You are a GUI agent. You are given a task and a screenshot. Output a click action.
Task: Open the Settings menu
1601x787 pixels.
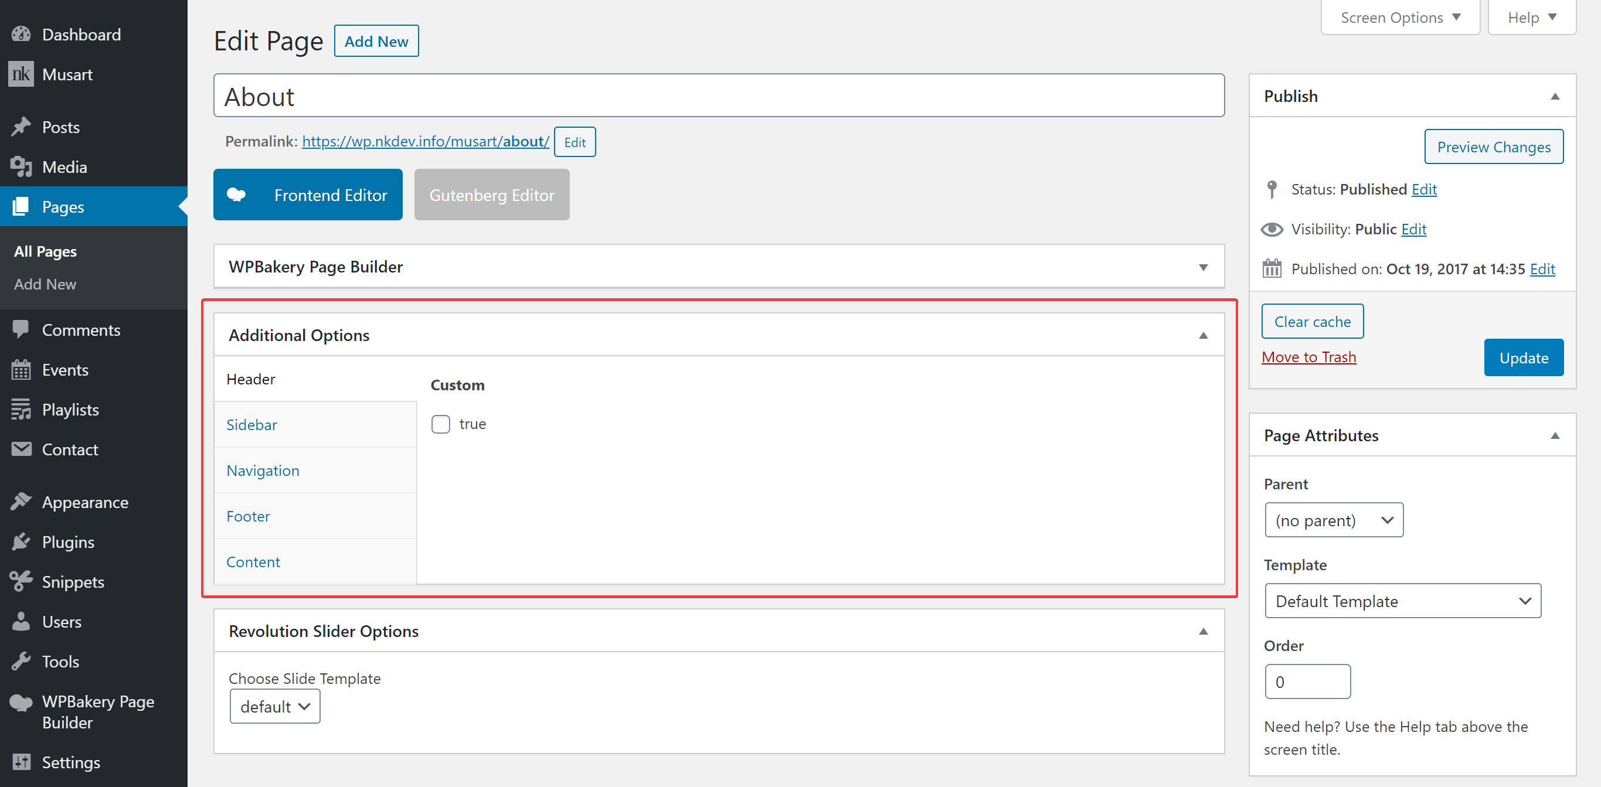point(93,762)
